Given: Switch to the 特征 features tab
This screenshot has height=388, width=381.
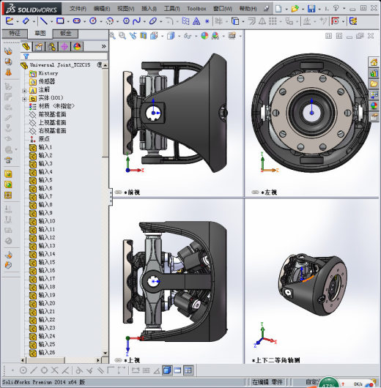Looking at the screenshot, I should point(15,34).
